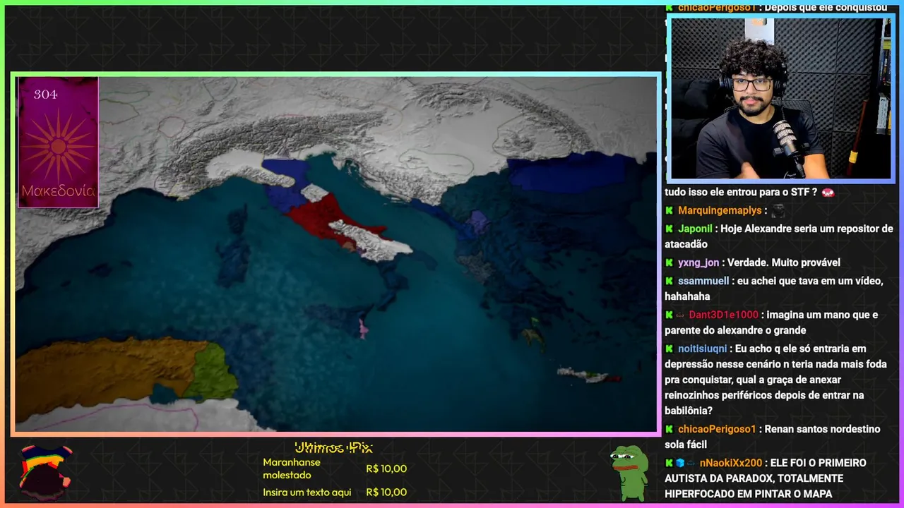The width and height of the screenshot is (904, 508).
Task: Open Dant3D1e1000's chat profile
Action: 723,315
